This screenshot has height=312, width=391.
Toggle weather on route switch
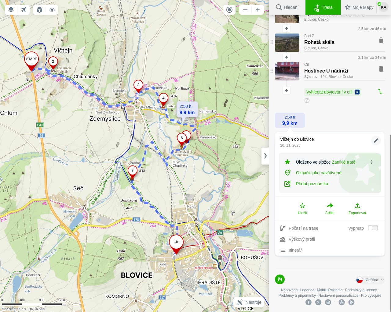coord(373,228)
